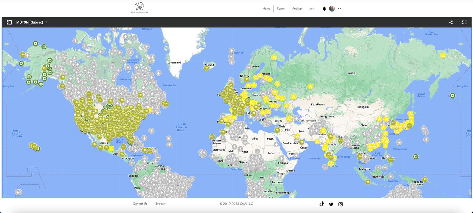Go to the Home page
Screen dimensions: 473x213
pyautogui.click(x=266, y=9)
